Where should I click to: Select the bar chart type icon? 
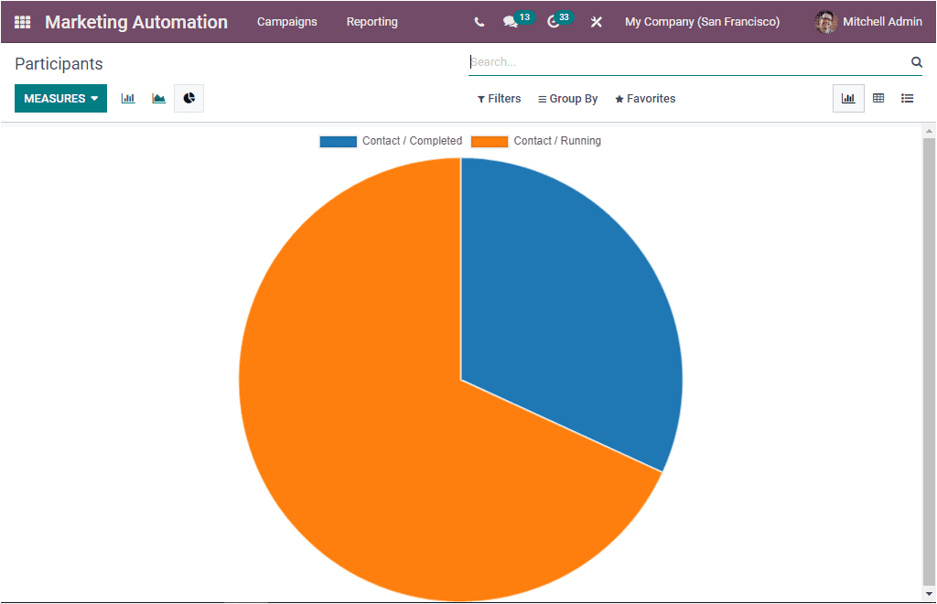pyautogui.click(x=127, y=98)
